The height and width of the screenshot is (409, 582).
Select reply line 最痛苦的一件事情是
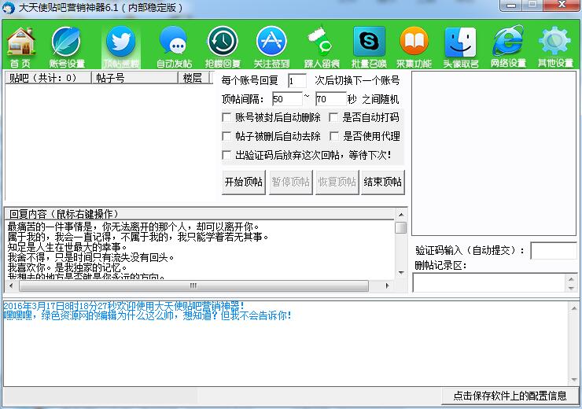click(133, 226)
